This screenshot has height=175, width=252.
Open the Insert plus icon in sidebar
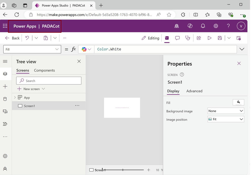(5, 86)
